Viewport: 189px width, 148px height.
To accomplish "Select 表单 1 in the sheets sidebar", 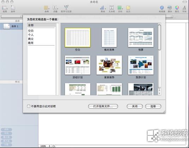I will pos(11,26).
